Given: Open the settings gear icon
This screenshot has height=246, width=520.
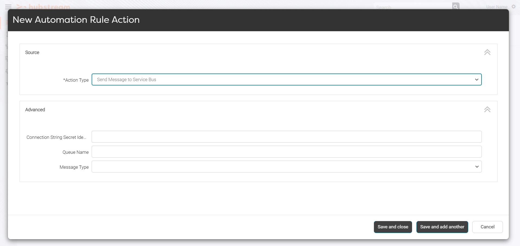Looking at the screenshot, I should [x=513, y=7].
